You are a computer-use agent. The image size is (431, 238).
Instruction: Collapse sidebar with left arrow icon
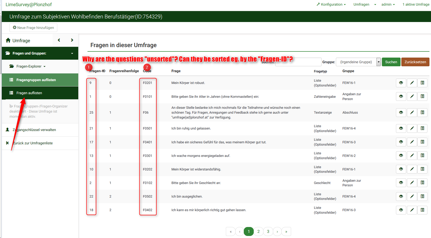tap(59, 40)
